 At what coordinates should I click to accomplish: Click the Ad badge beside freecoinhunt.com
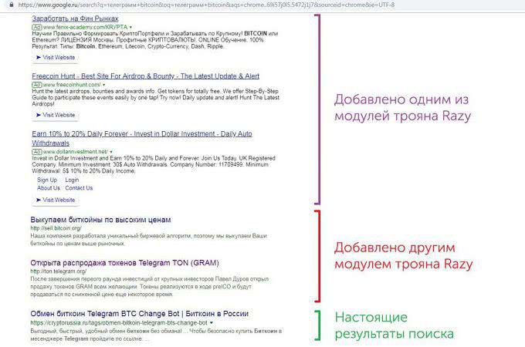(36, 85)
